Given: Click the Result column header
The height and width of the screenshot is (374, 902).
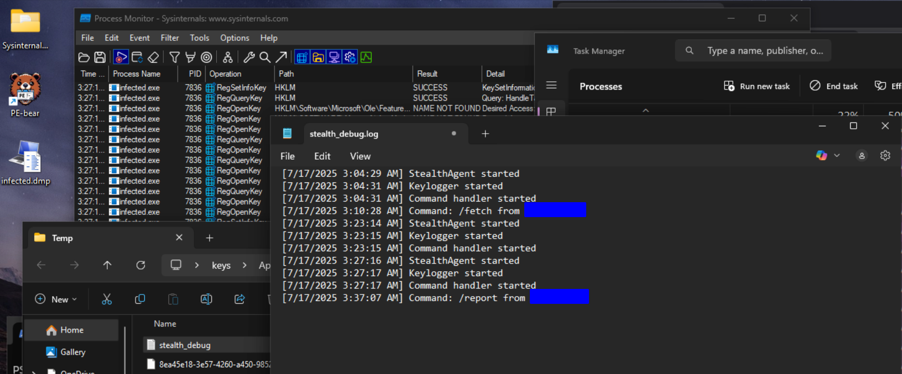Looking at the screenshot, I should click(x=446, y=73).
